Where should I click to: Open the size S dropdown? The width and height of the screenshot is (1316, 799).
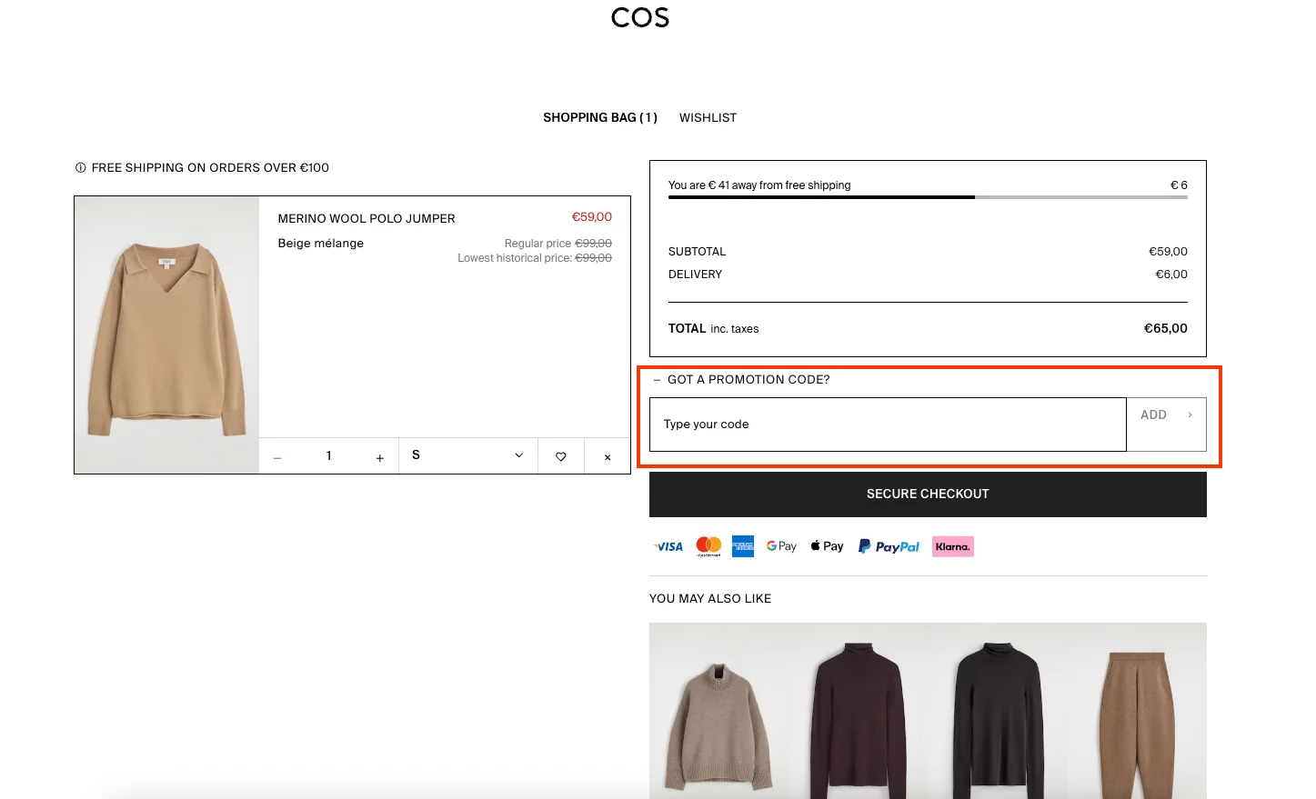point(467,455)
